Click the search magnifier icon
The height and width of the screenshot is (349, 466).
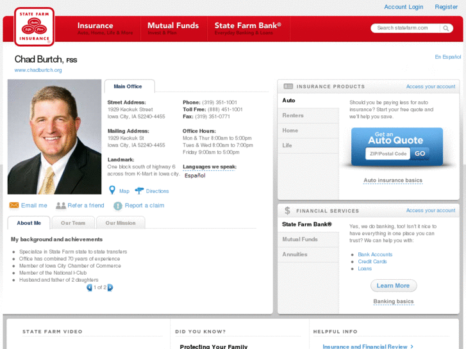445,28
